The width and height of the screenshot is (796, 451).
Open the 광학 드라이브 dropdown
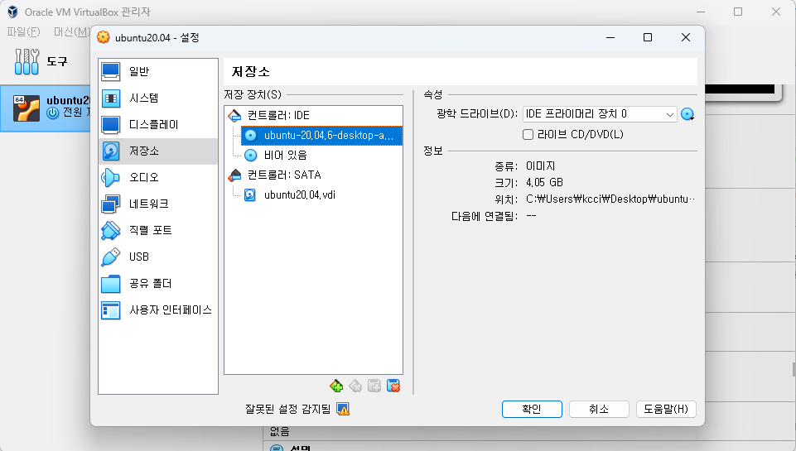(x=600, y=114)
